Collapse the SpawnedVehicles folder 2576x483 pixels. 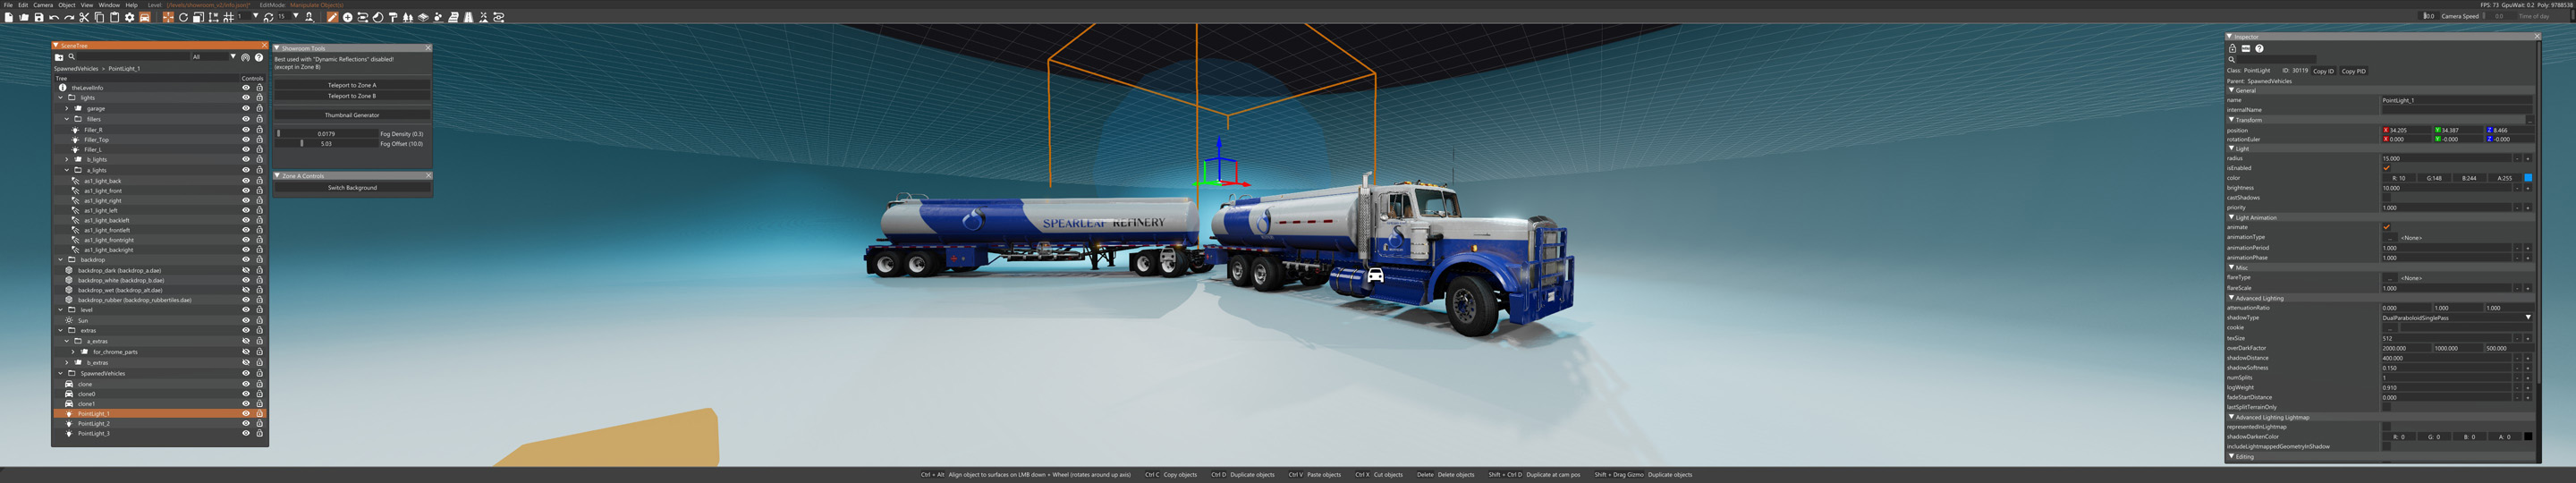[61, 374]
